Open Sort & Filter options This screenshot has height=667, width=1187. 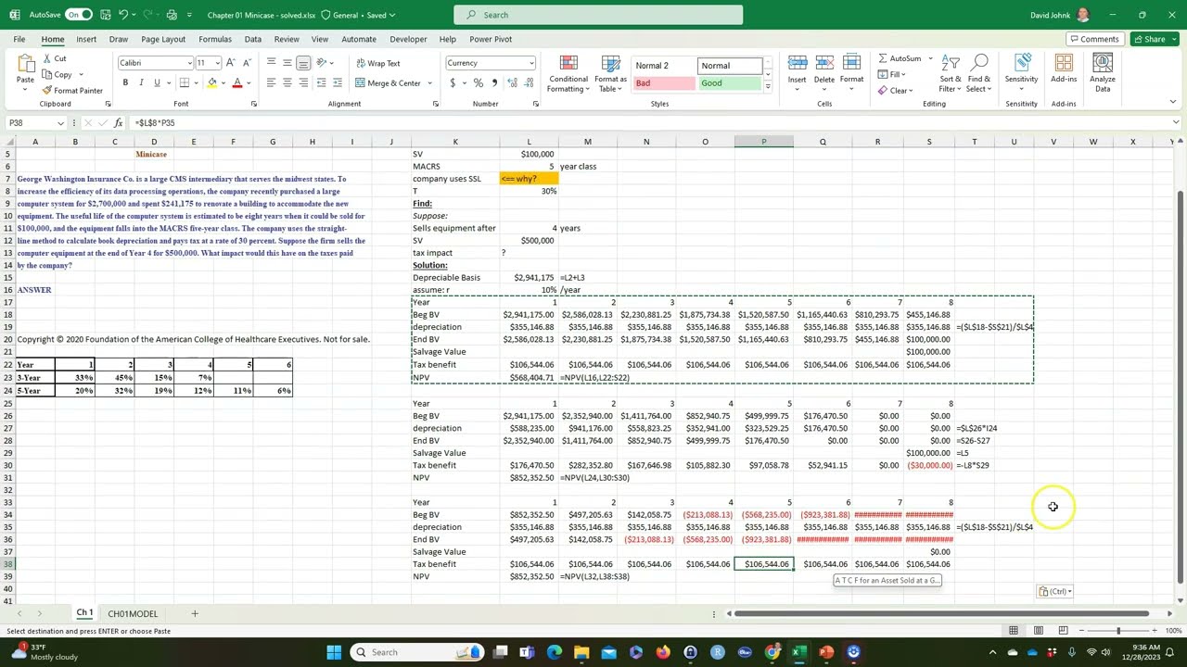[x=951, y=73]
